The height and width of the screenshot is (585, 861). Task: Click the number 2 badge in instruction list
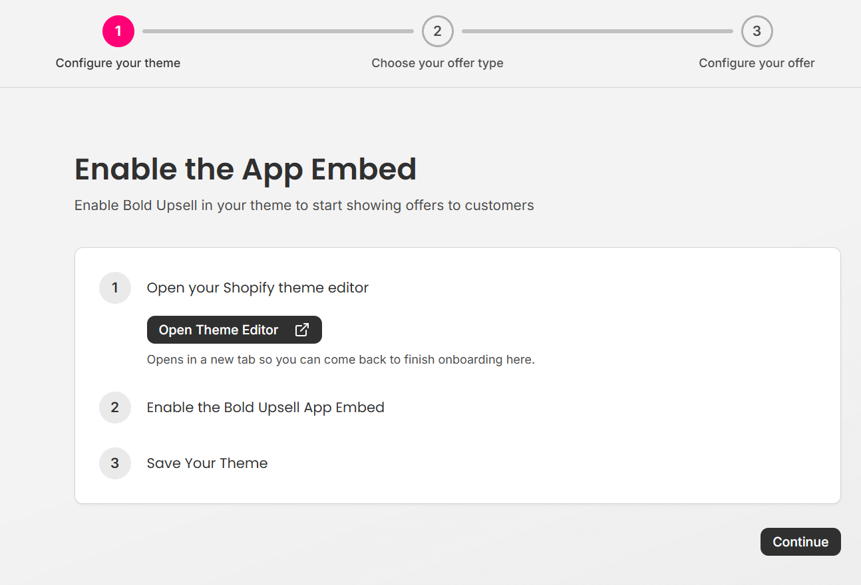point(115,408)
